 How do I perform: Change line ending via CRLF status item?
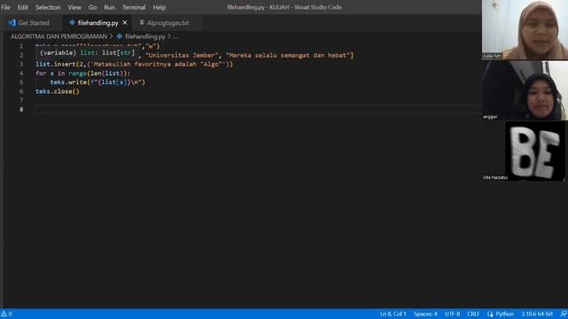473,314
